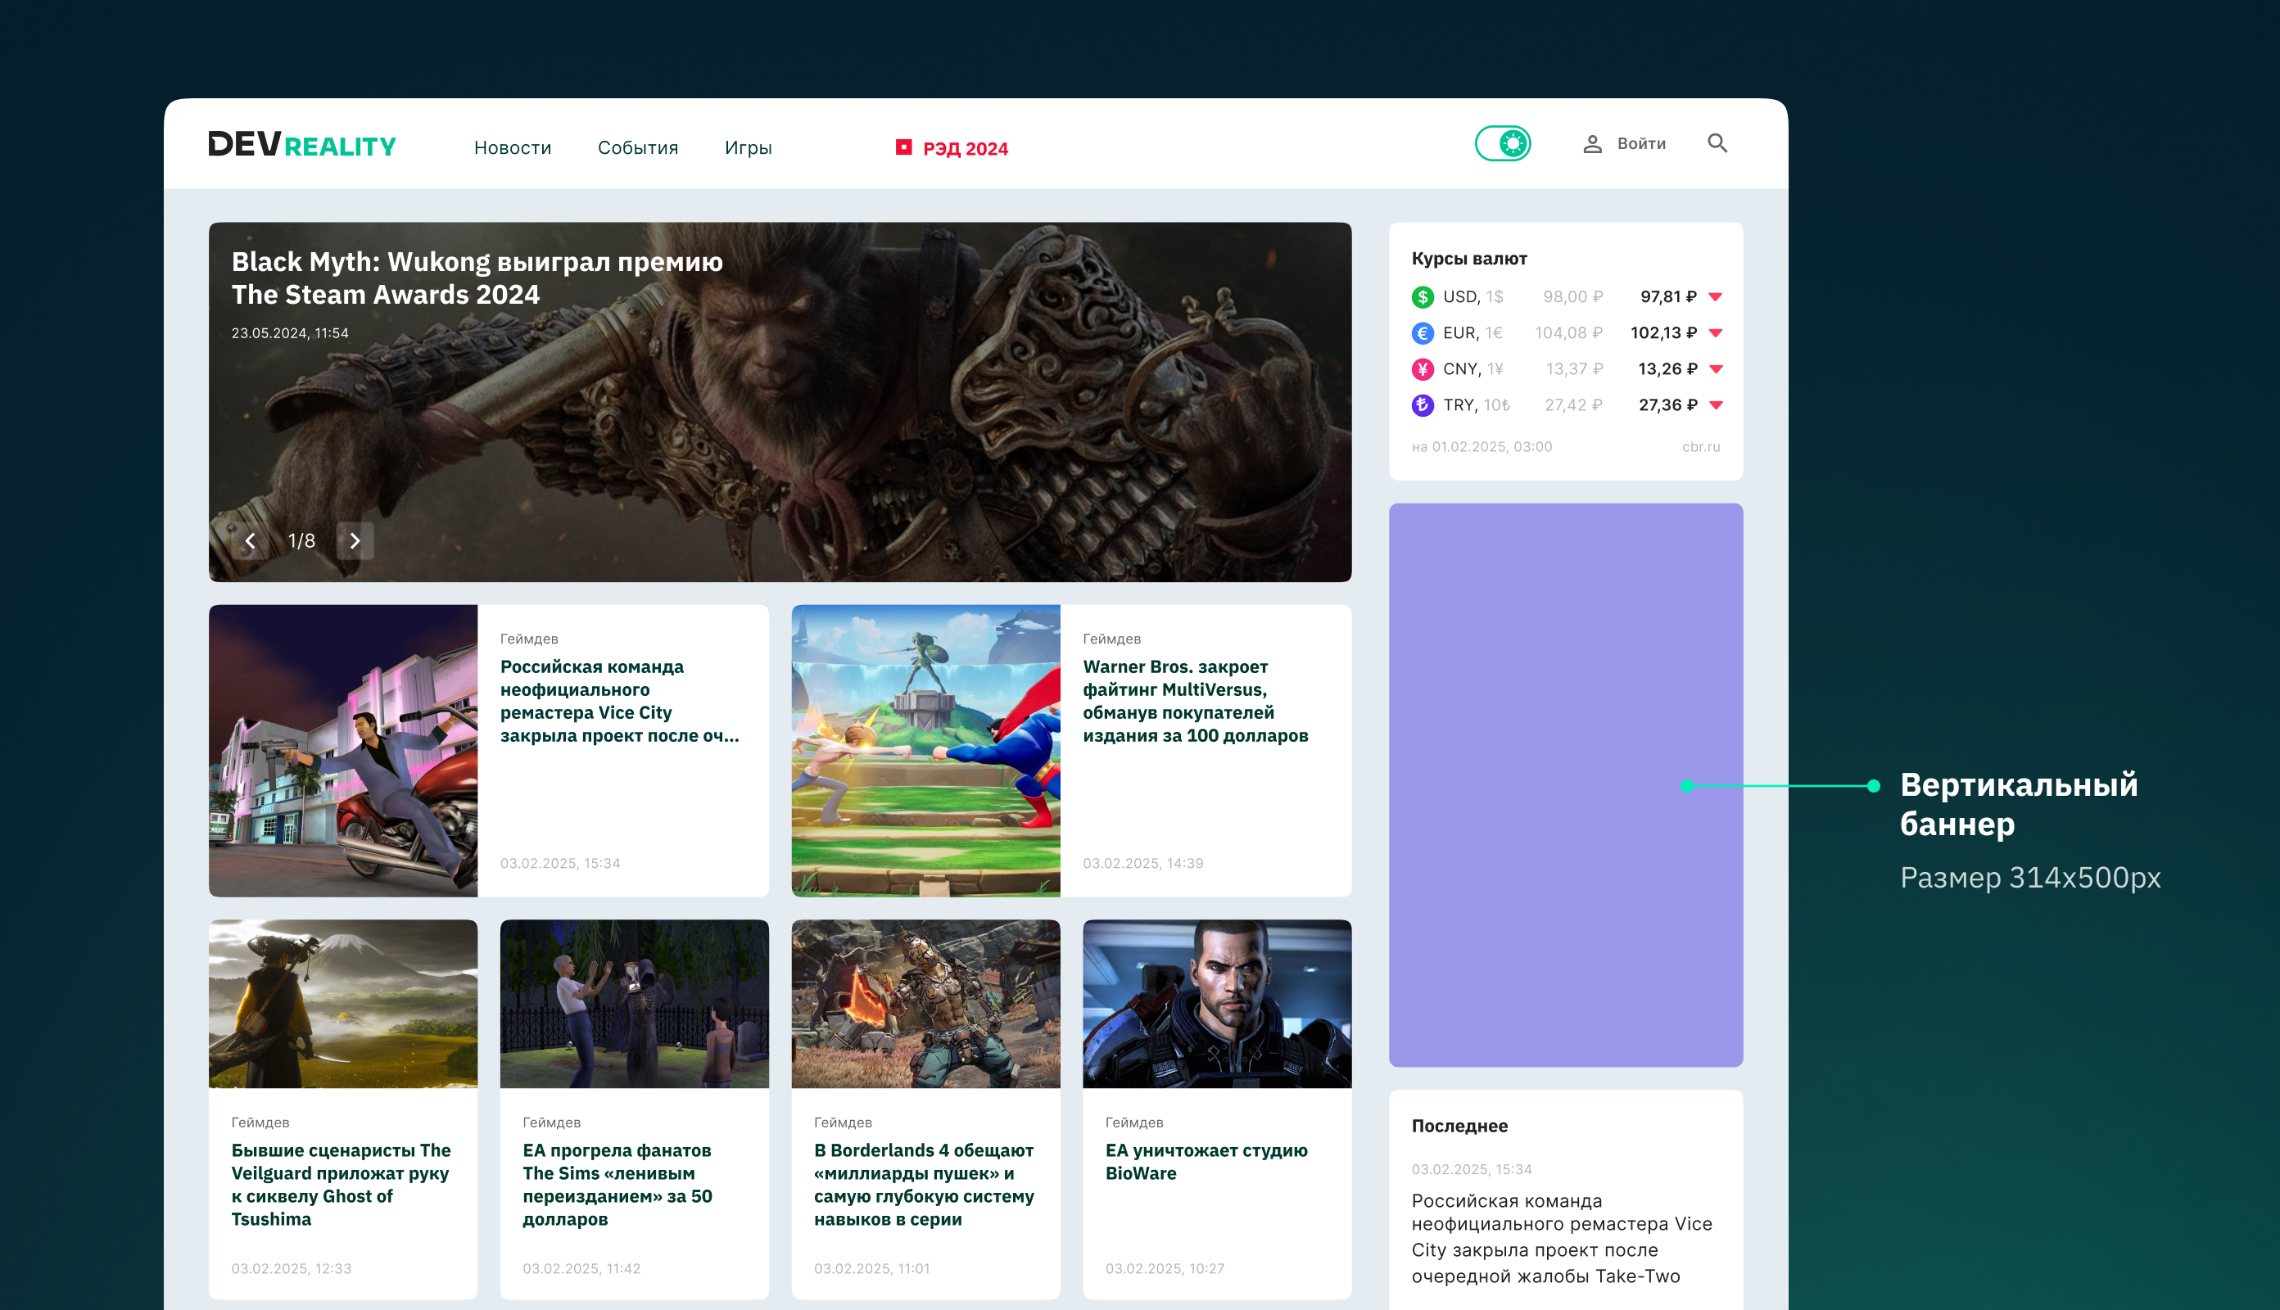The height and width of the screenshot is (1310, 2280).
Task: Click the MultiVersus article thumbnail
Action: click(x=925, y=750)
